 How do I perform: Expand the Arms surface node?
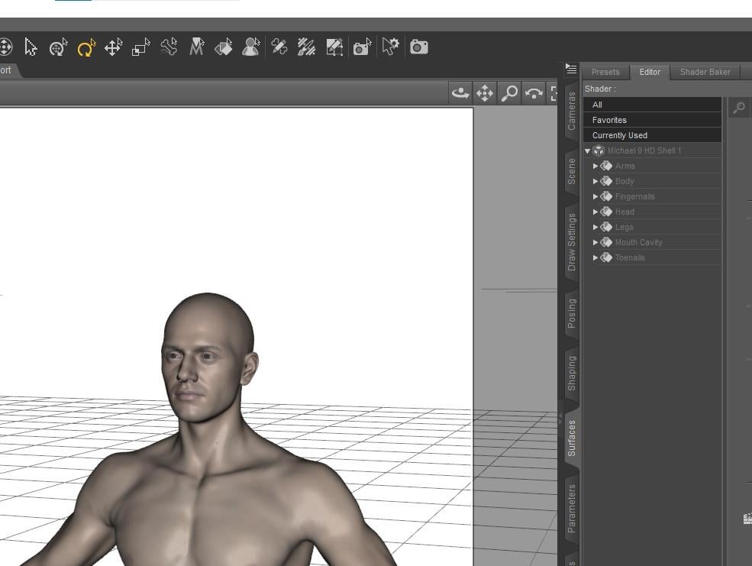coord(595,166)
